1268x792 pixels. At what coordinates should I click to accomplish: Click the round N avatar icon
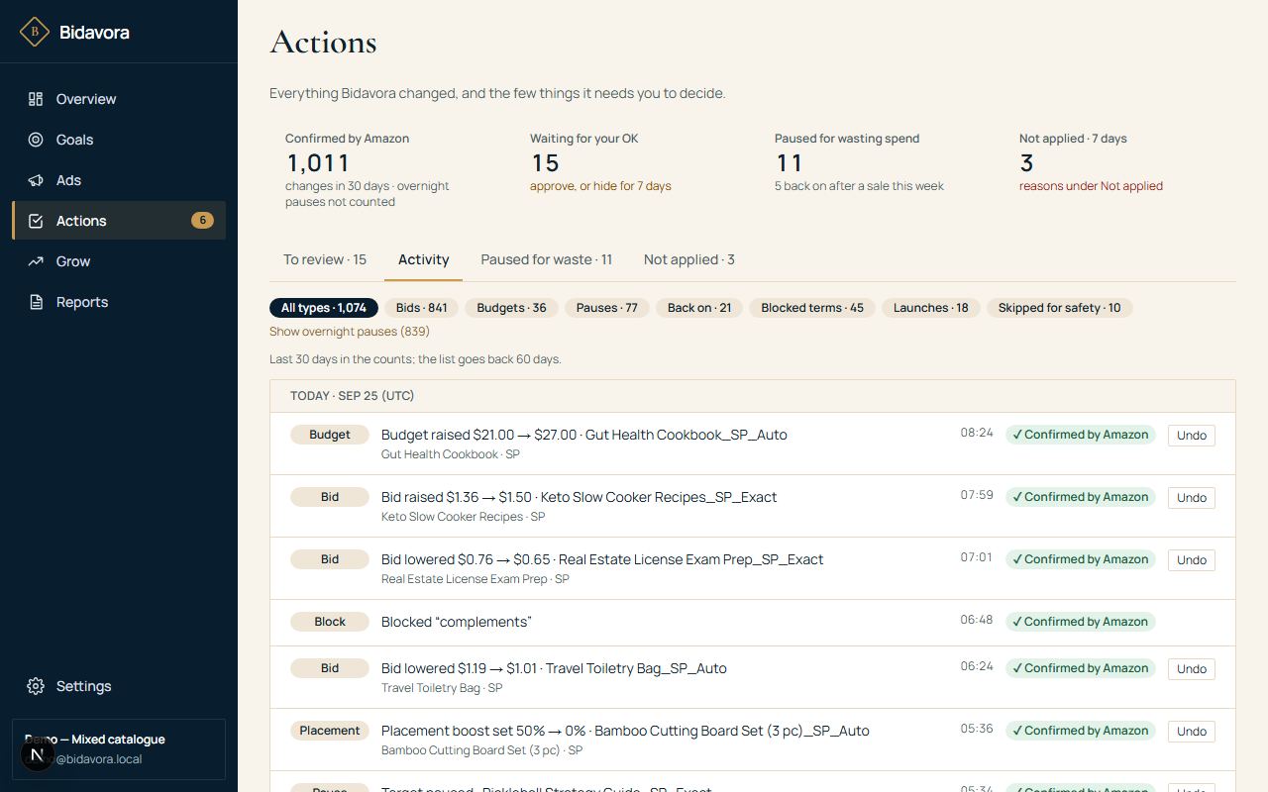[38, 755]
